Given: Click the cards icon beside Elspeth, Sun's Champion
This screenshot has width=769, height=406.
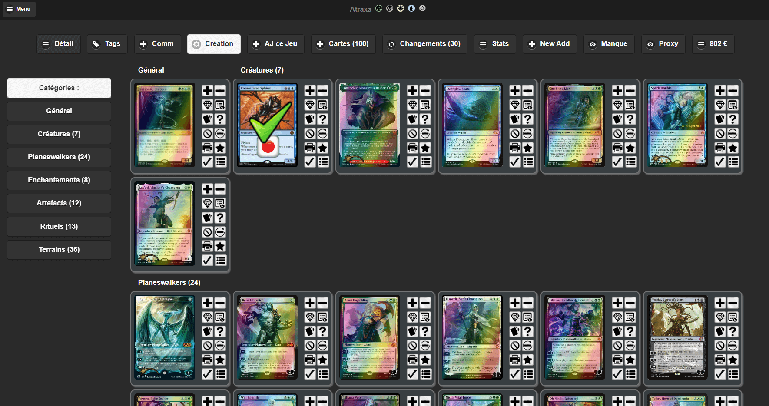Looking at the screenshot, I should coord(515,331).
